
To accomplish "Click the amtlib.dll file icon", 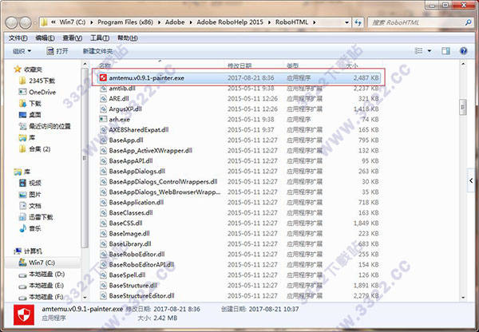I will click(103, 89).
